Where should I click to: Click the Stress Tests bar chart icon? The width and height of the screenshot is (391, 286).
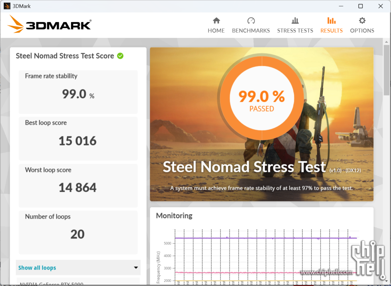click(295, 20)
